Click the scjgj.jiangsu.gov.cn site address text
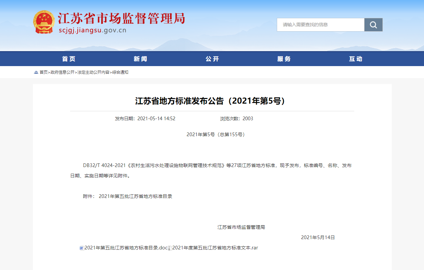Image resolution: width=424 pixels, height=270 pixels. [x=92, y=31]
